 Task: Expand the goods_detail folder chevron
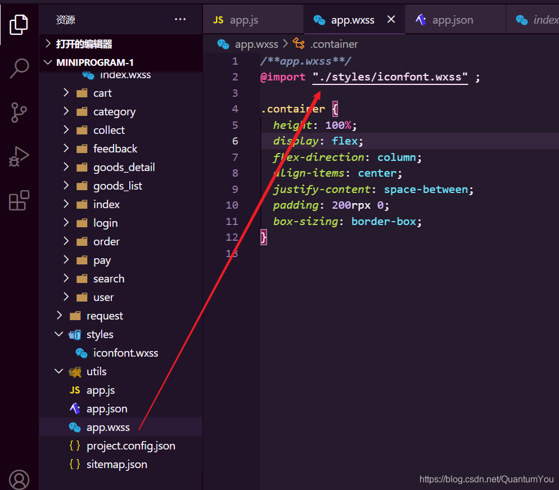point(66,167)
